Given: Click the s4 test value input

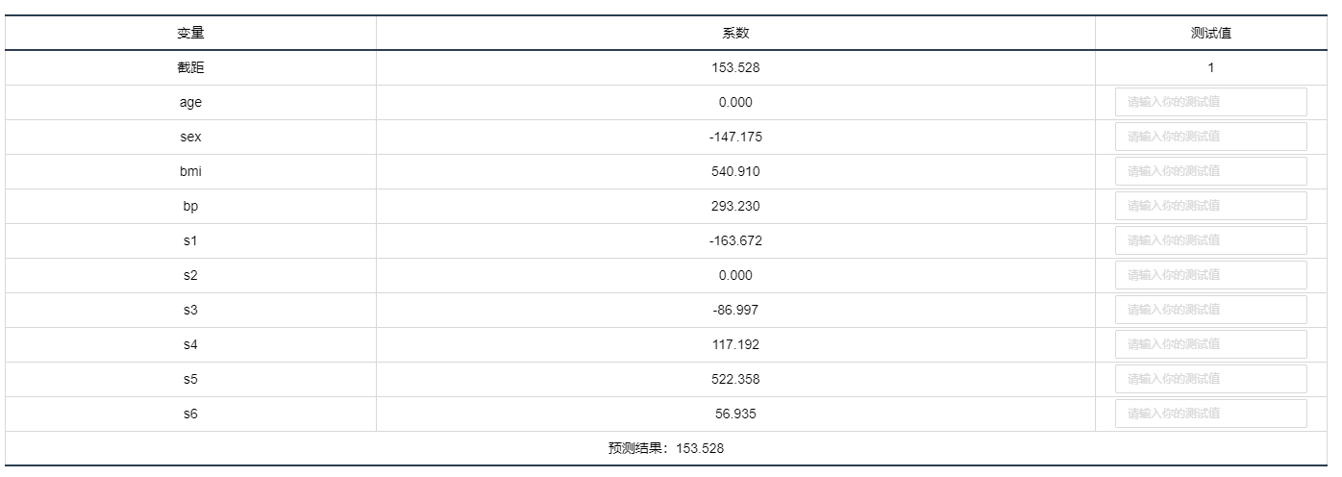Looking at the screenshot, I should [x=1210, y=344].
